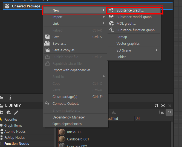Click the Save floppy disk icon
The image size is (182, 147).
point(47,37)
